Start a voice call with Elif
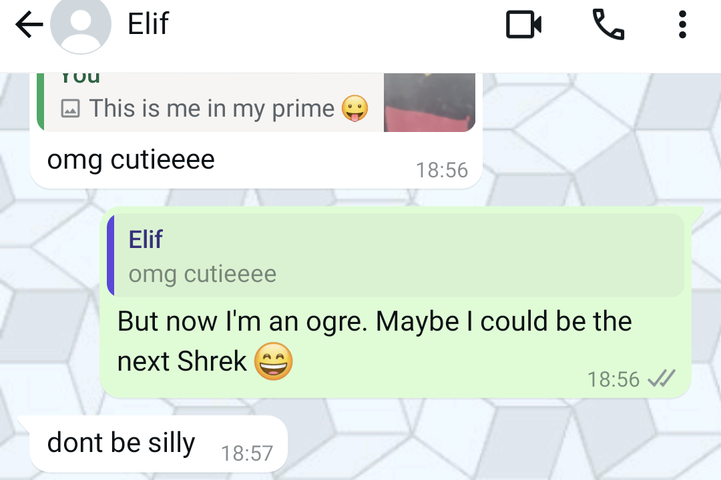The height and width of the screenshot is (480, 721). 609,24
